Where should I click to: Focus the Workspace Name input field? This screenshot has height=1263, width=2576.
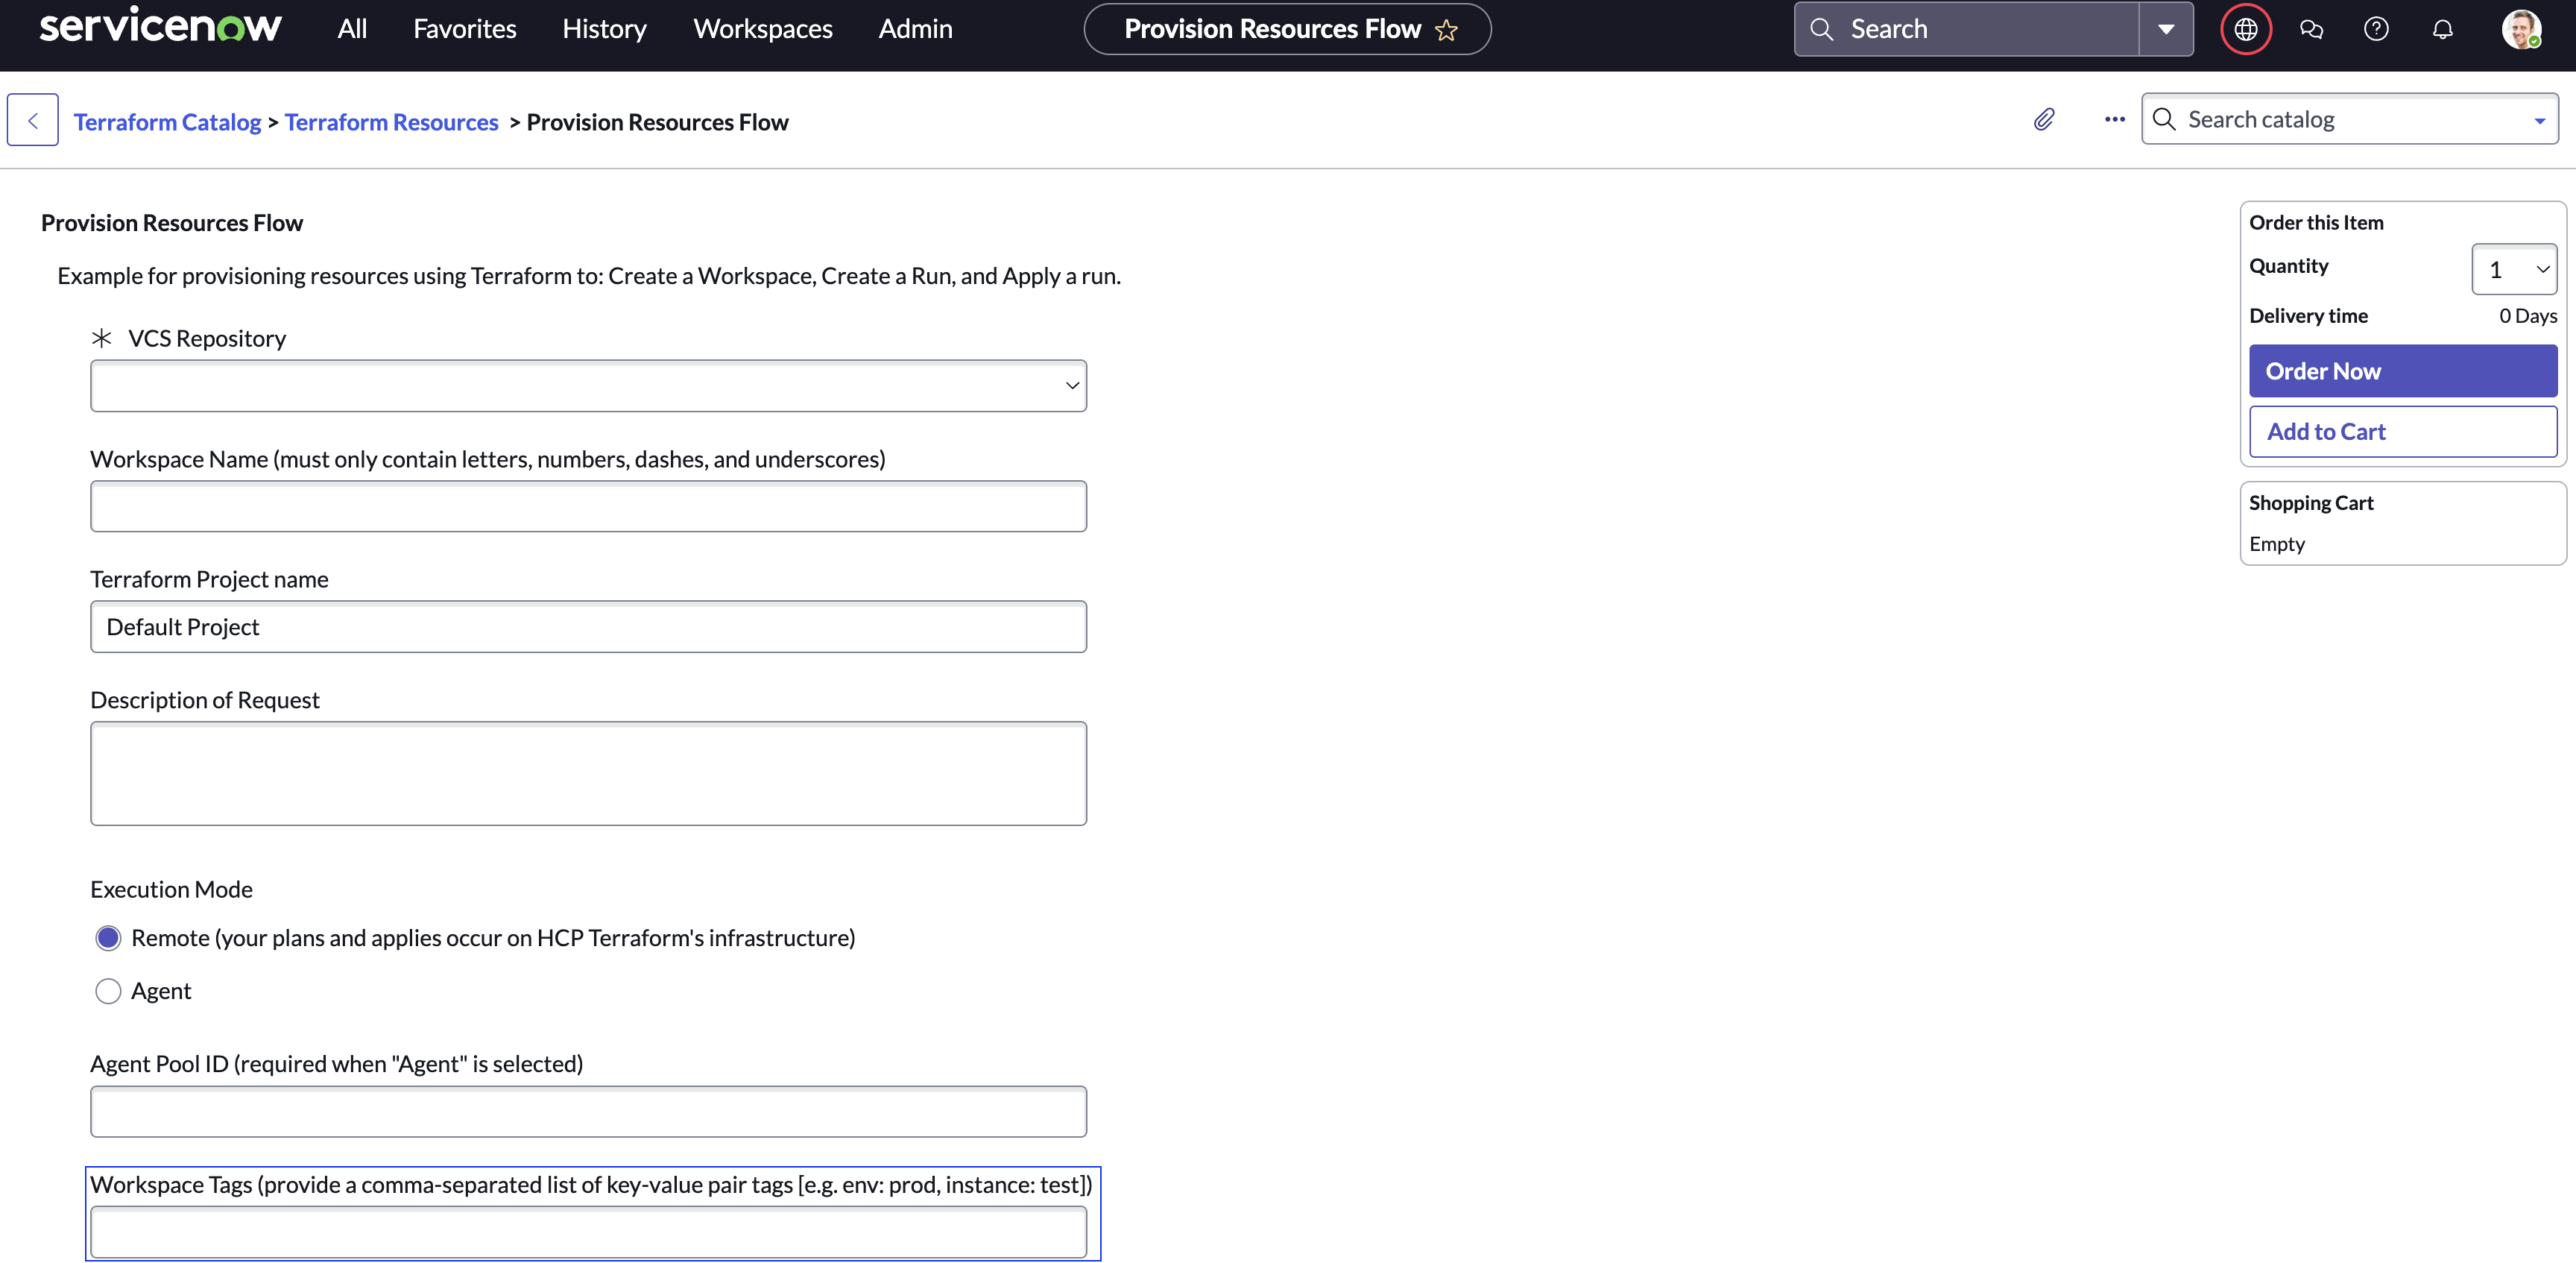(x=588, y=507)
